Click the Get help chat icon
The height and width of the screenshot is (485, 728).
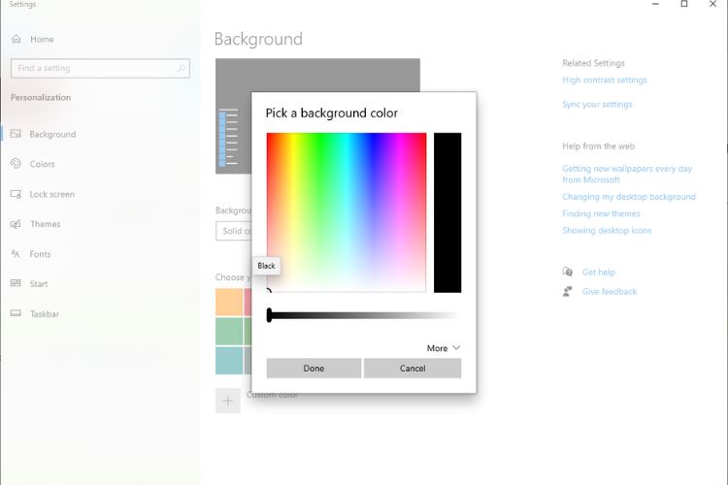pyautogui.click(x=568, y=272)
